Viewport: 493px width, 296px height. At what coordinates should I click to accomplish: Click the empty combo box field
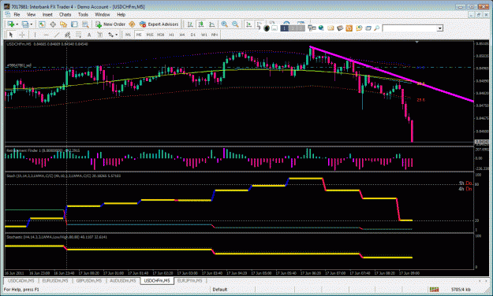(409, 28)
